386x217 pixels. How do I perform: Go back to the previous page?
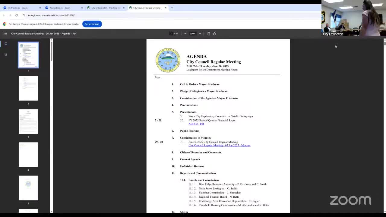[4, 15]
